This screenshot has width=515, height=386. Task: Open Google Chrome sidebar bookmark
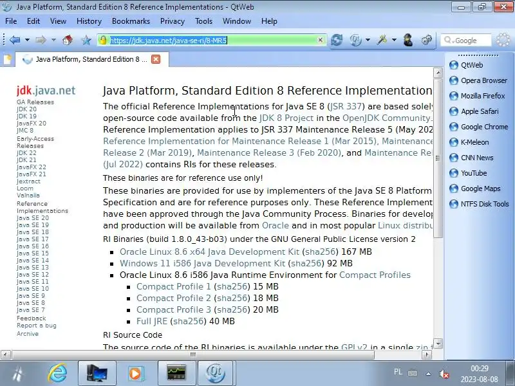click(479, 127)
